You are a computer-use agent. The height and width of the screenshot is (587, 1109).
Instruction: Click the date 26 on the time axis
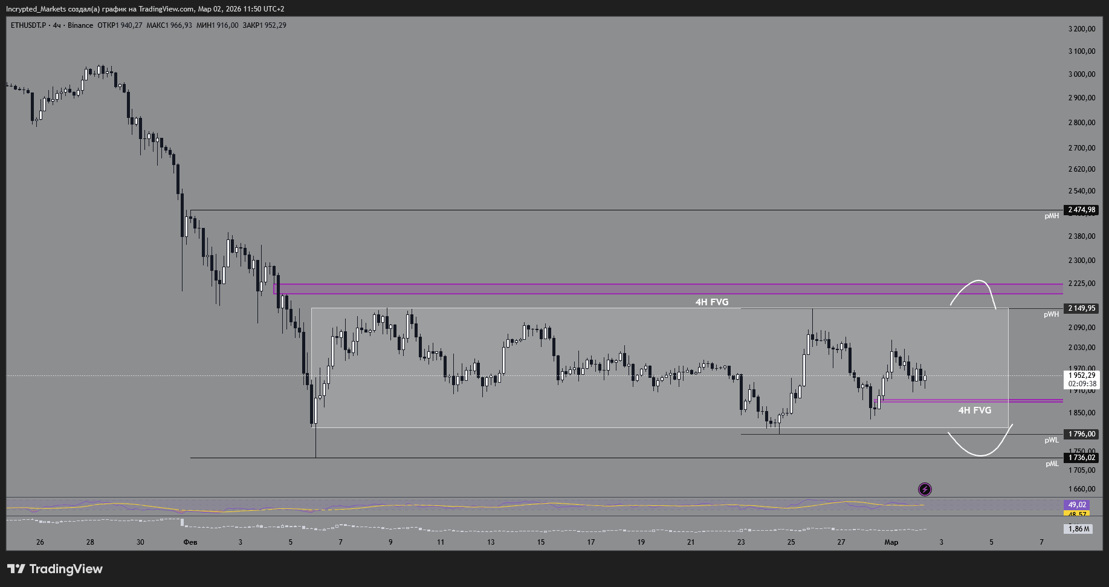(40, 542)
